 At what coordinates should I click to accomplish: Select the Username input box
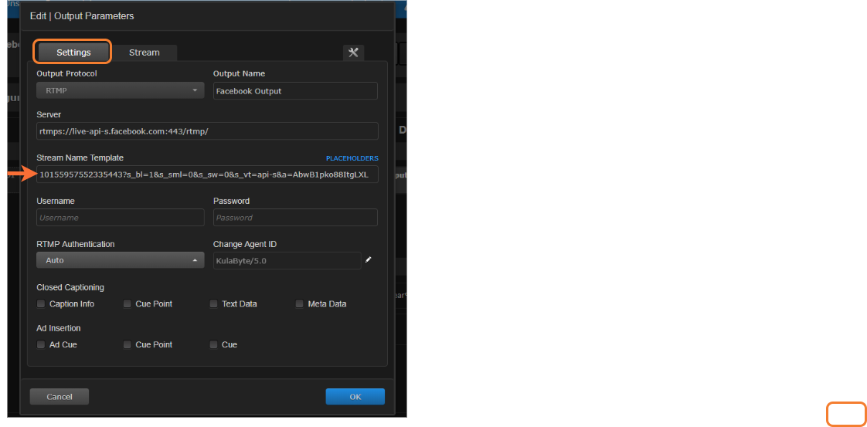(x=120, y=218)
